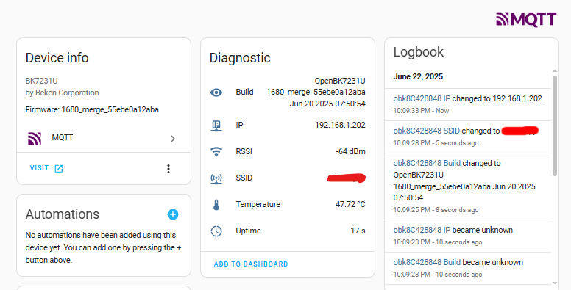571x290 pixels.
Task: Click the MQTT integration icon in Device info
Action: (x=35, y=139)
